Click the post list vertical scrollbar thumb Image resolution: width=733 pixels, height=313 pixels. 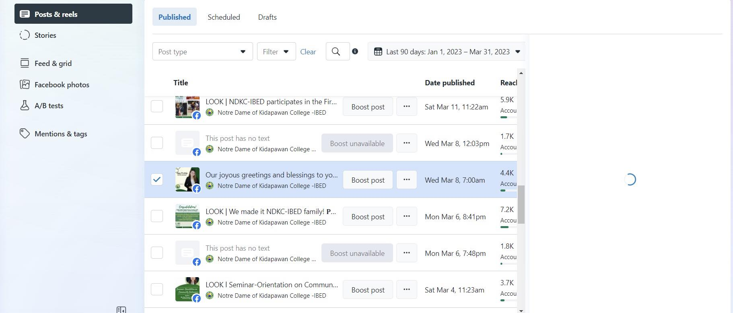coord(521,204)
